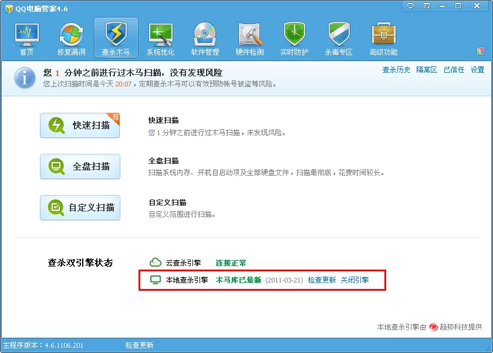Open the main menu icon in title bar
This screenshot has width=493, height=353.
[x=427, y=6]
